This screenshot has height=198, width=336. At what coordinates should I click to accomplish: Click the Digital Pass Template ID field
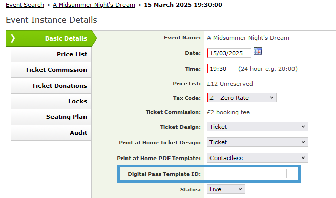pos(246,174)
